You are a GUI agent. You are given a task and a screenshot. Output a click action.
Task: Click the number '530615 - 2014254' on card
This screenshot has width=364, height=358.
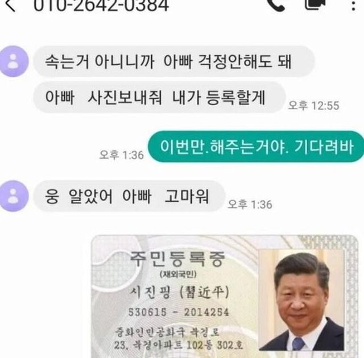pyautogui.click(x=179, y=313)
